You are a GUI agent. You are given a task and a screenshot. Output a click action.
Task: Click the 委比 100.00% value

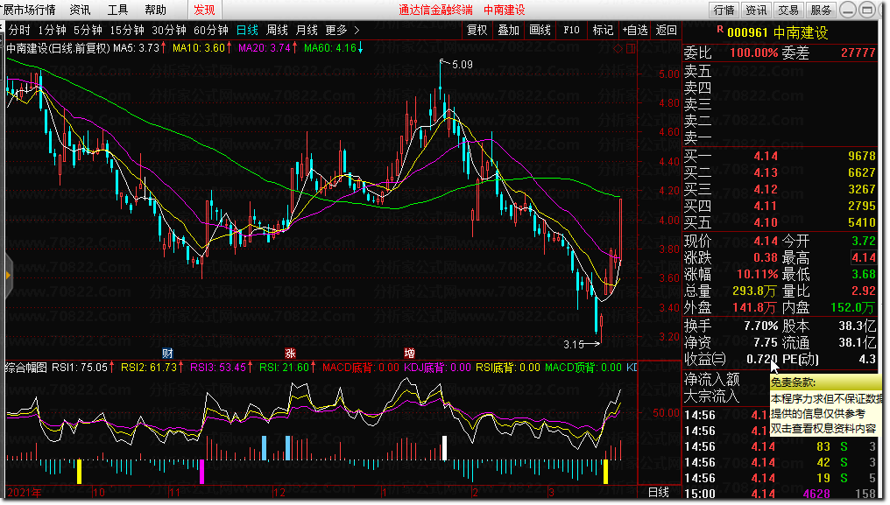pos(753,53)
